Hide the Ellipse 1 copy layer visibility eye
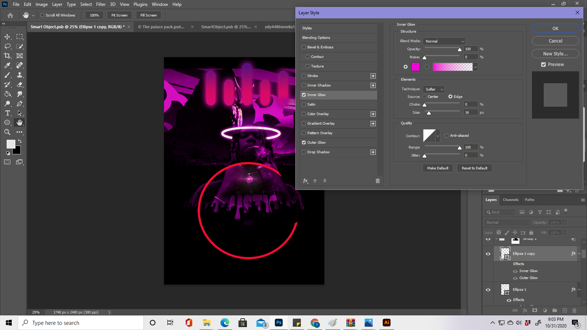Viewport: 587px width, 330px height. coord(488,253)
